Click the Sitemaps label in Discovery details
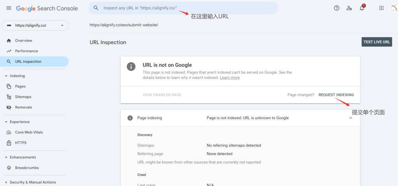 pos(146,146)
